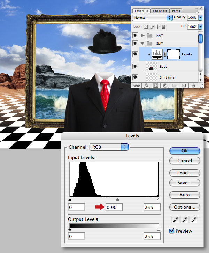The height and width of the screenshot is (253, 209).
Task: Switch to the Channels tab
Action: tap(160, 11)
